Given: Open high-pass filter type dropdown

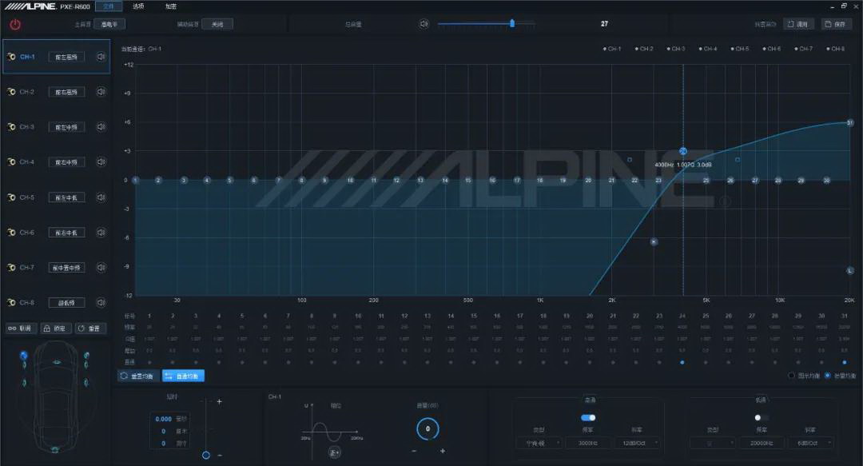Looking at the screenshot, I should click(x=539, y=443).
